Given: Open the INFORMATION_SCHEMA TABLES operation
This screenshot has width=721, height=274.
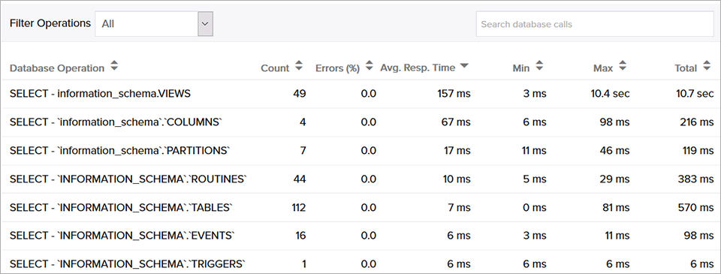Looking at the screenshot, I should pos(122,208).
